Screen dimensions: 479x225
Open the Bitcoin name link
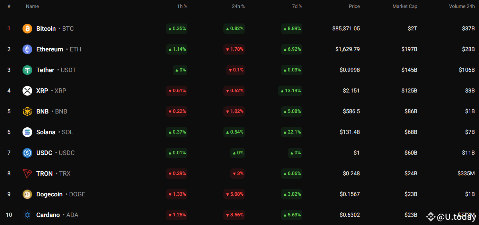[46, 29]
